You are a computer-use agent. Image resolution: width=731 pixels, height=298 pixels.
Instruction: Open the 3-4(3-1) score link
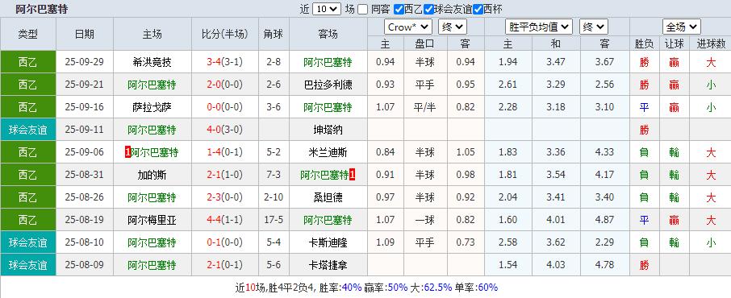coord(225,62)
